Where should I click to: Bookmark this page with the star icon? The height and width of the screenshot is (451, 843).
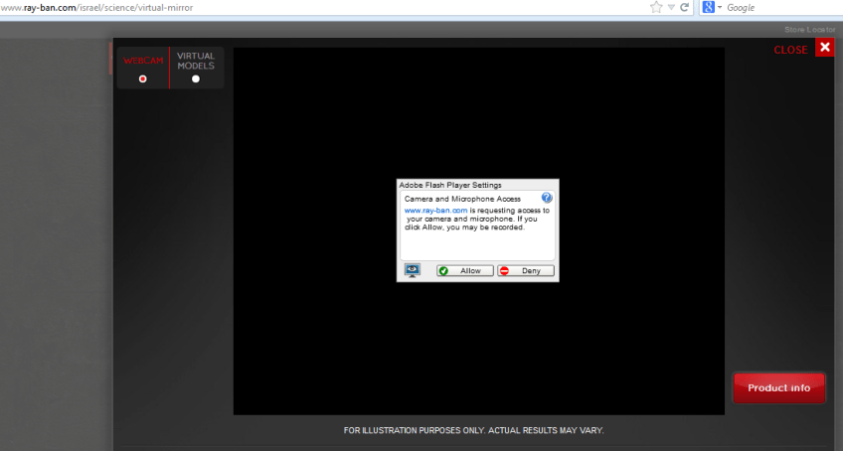[x=656, y=7]
